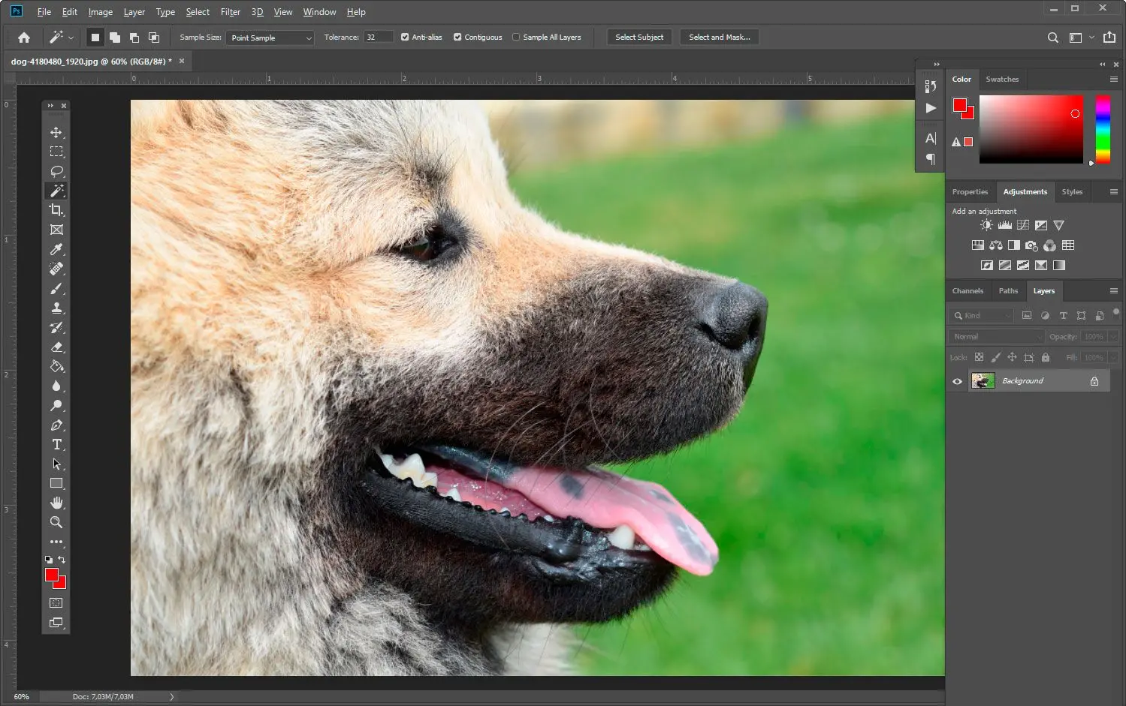
Task: Click the Select and Mask button
Action: pos(720,38)
